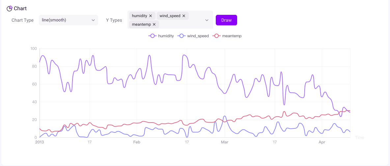Click the Draw button

pyautogui.click(x=226, y=20)
